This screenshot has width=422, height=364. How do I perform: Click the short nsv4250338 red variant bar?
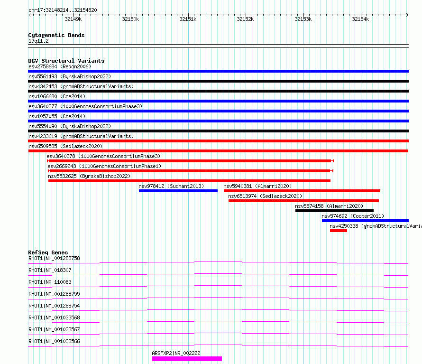coord(338,231)
